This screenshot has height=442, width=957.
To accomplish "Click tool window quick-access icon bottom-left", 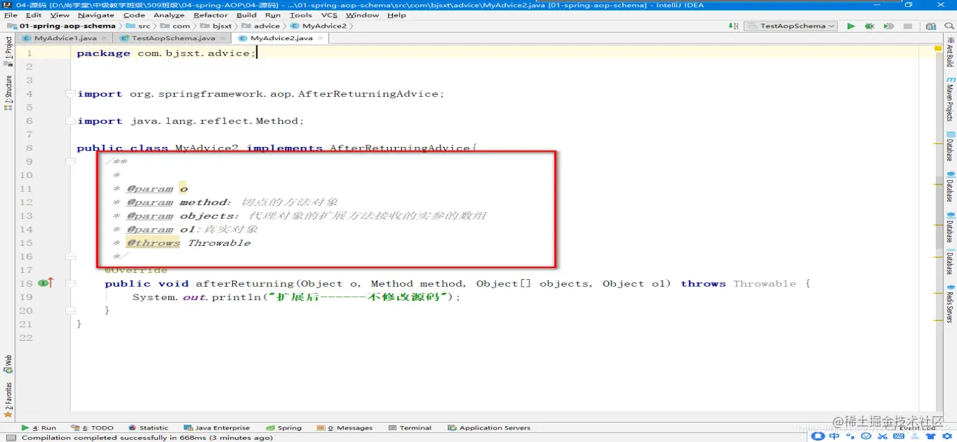I will 10,437.
